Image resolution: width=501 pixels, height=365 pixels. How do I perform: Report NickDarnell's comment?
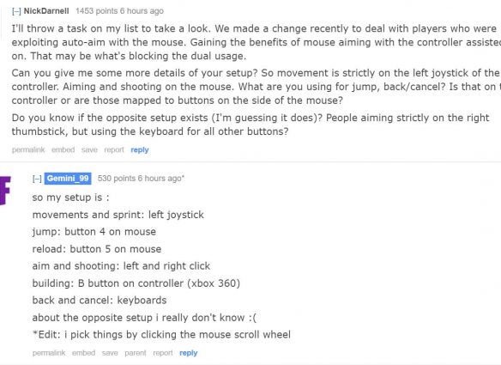click(114, 149)
